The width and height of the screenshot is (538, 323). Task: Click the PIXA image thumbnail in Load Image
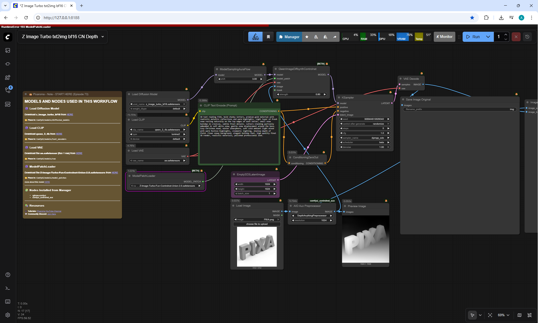pos(257,246)
